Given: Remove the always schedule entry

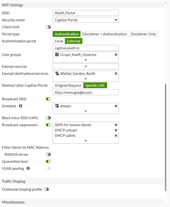Looking at the screenshot, I should (x=116, y=106).
